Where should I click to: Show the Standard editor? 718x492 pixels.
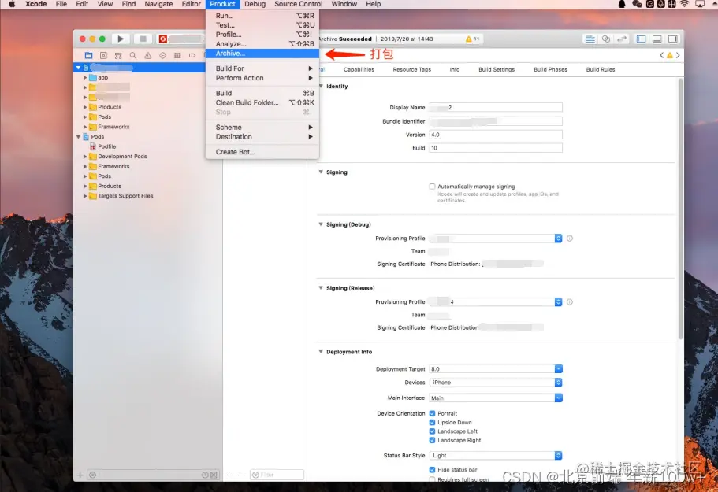pyautogui.click(x=590, y=39)
